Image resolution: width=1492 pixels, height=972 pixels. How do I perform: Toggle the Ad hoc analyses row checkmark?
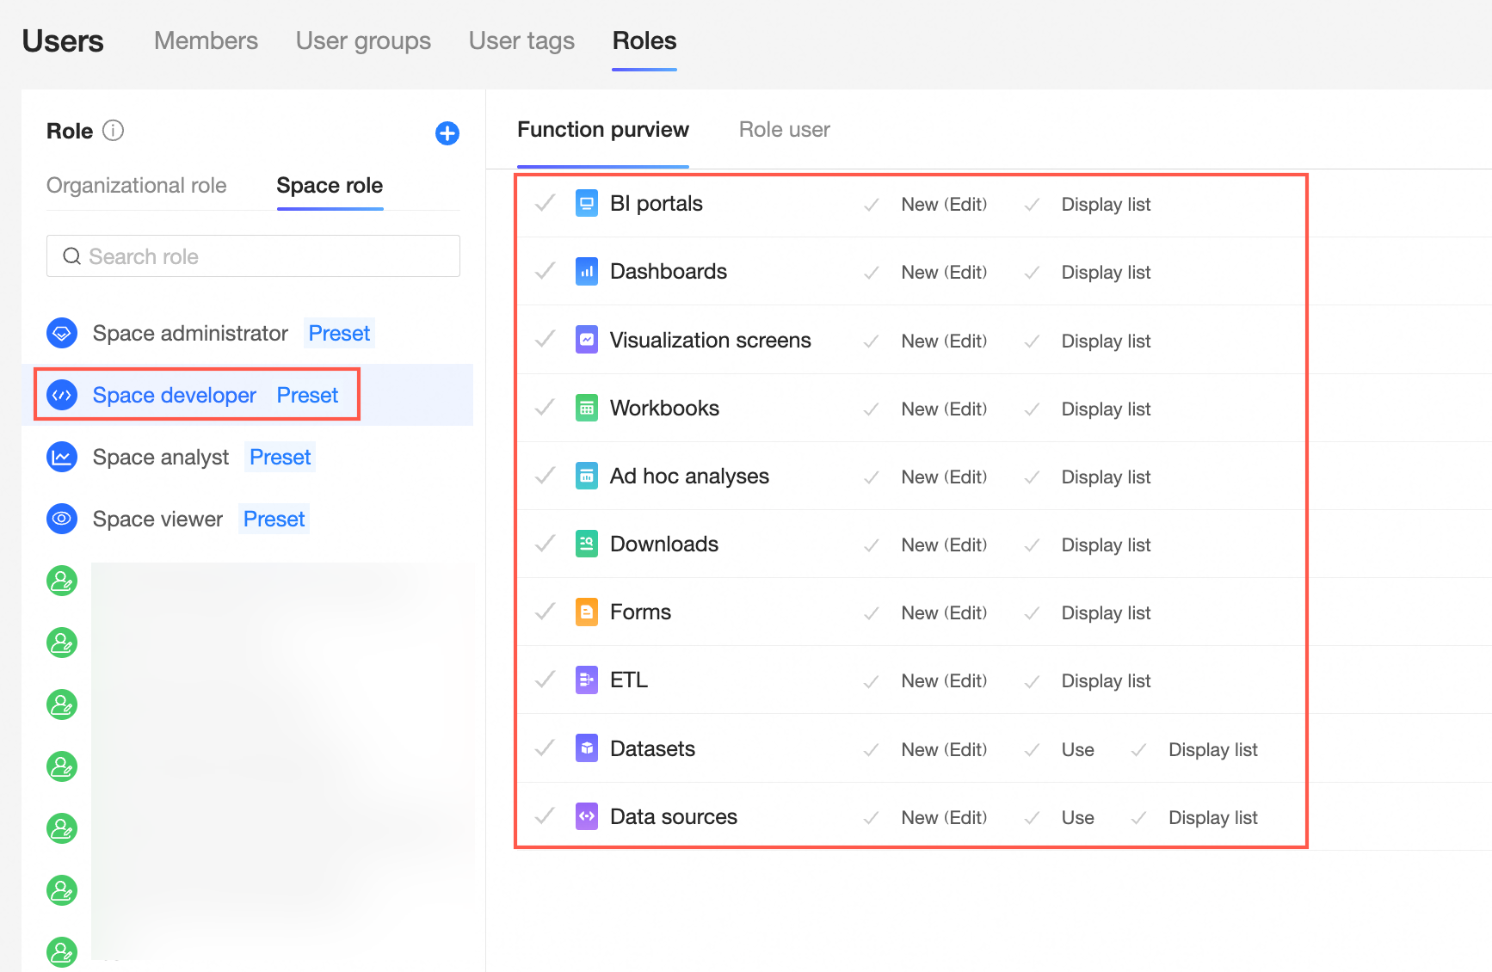(x=545, y=476)
